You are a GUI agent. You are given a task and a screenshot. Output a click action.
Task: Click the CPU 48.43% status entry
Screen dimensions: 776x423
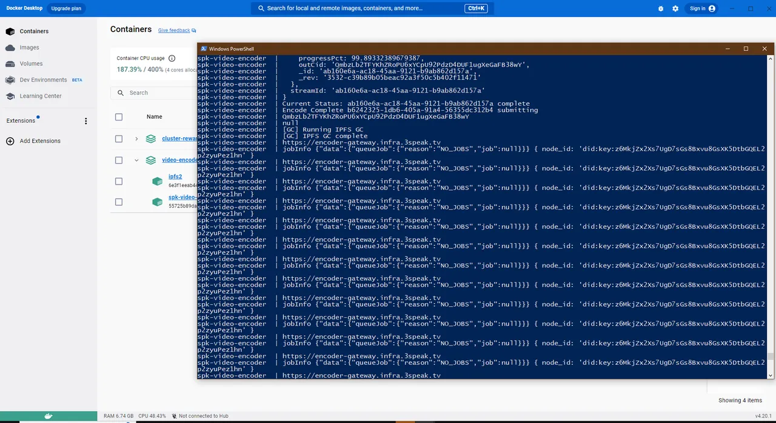point(152,416)
